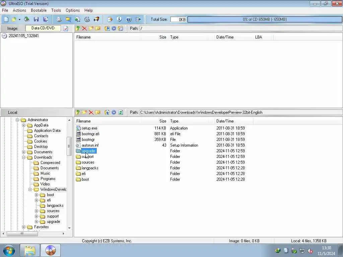The width and height of the screenshot is (343, 257).
Task: Click the Size column header in image list
Action: click(x=155, y=37)
